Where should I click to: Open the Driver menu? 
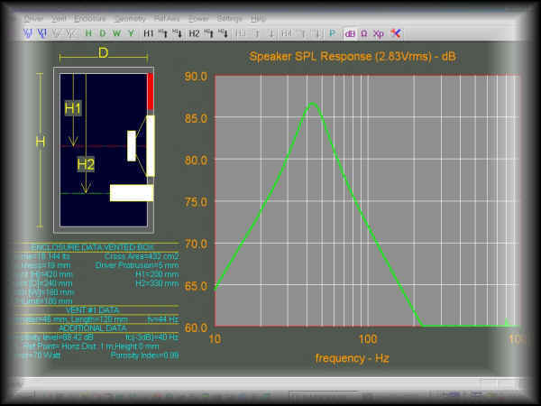(x=33, y=18)
